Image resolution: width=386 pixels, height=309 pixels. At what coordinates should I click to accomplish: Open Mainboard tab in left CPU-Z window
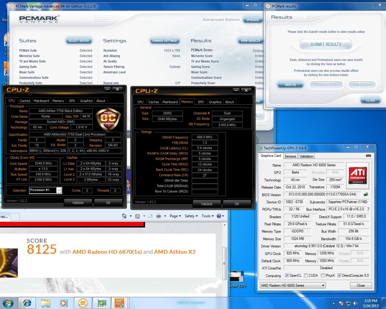[41, 101]
